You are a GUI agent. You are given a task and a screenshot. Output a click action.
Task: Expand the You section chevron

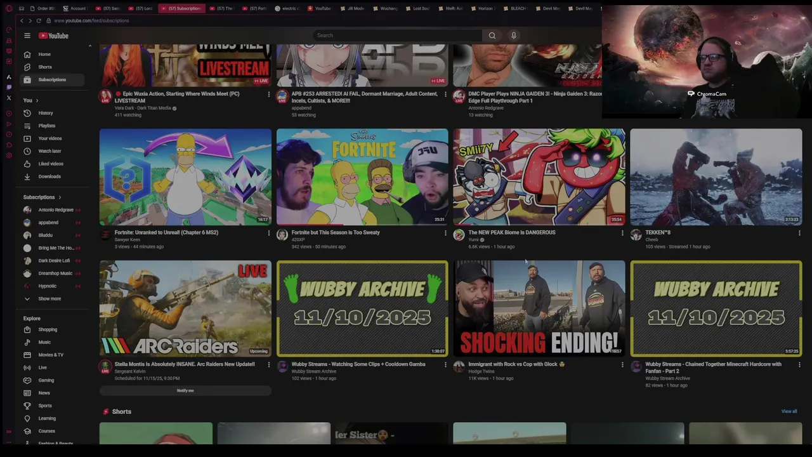[x=37, y=100]
